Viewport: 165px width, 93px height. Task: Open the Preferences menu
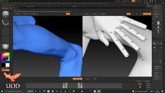click(x=64, y=3)
